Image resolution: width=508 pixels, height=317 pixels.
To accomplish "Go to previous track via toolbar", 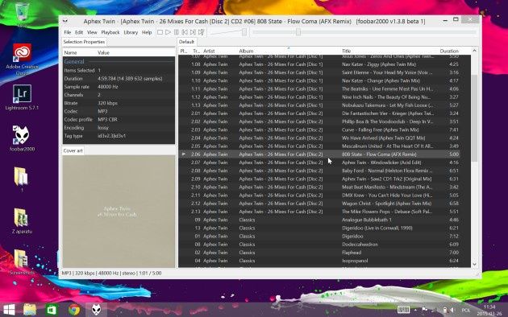I will tap(185, 32).
